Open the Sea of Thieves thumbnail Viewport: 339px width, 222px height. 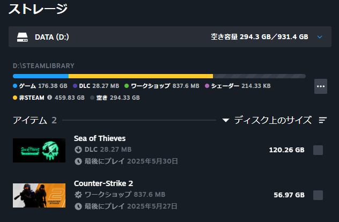click(x=39, y=150)
